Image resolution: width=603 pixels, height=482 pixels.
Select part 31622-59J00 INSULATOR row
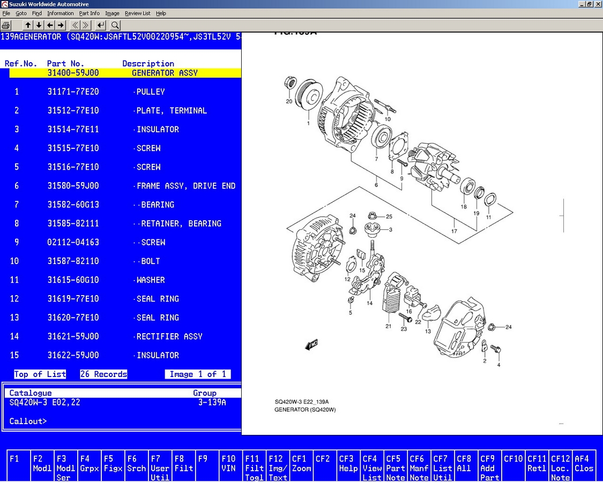tap(125, 356)
